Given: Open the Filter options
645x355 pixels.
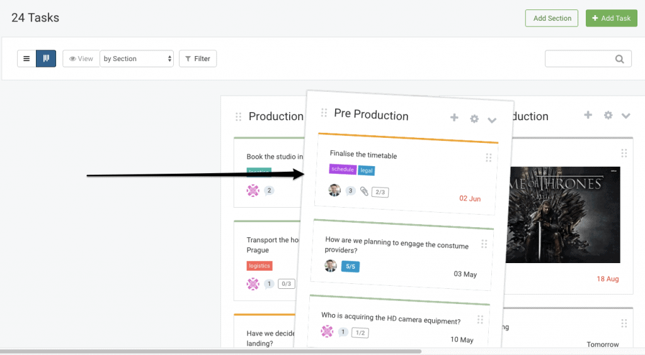Looking at the screenshot, I should [198, 59].
